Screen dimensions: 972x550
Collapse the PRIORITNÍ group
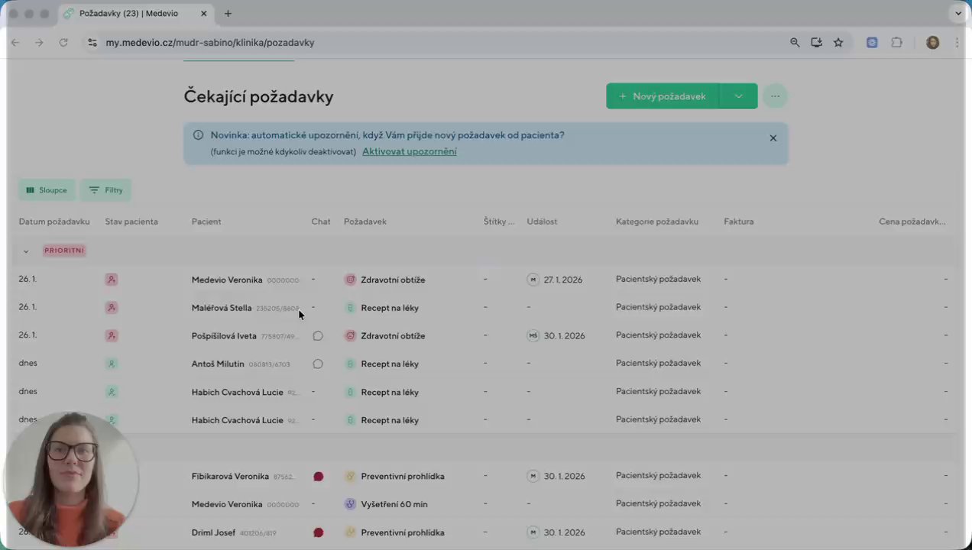tap(26, 251)
